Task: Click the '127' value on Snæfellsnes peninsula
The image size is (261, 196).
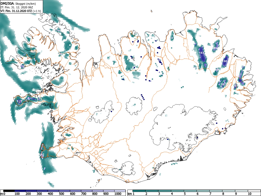Action: click(x=20, y=102)
